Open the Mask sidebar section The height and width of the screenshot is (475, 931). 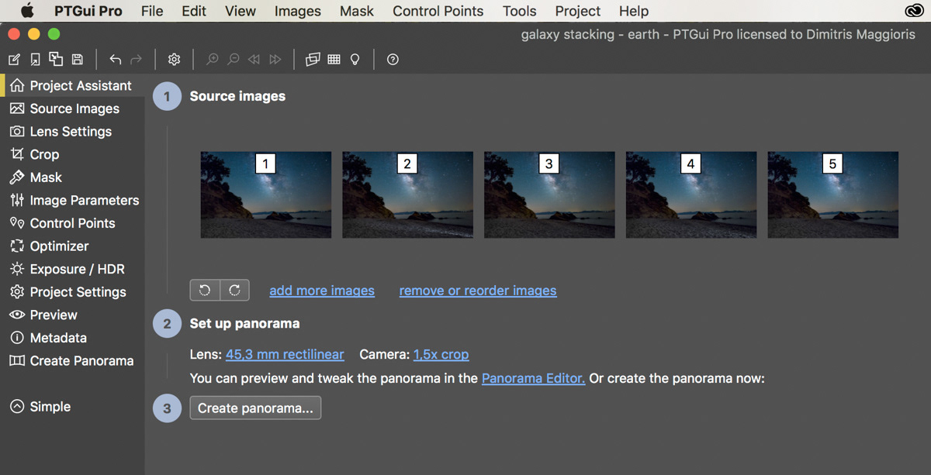(72, 177)
